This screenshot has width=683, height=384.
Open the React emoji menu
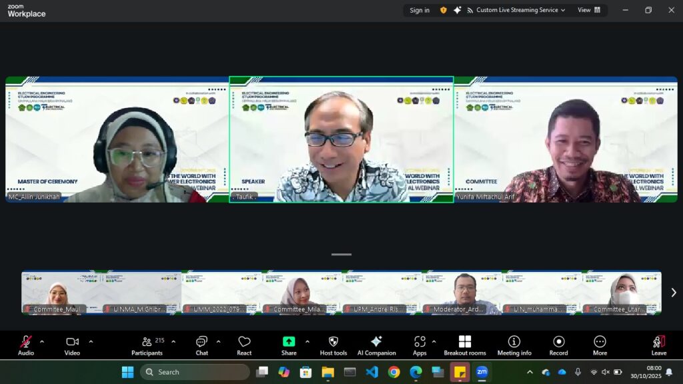click(244, 345)
